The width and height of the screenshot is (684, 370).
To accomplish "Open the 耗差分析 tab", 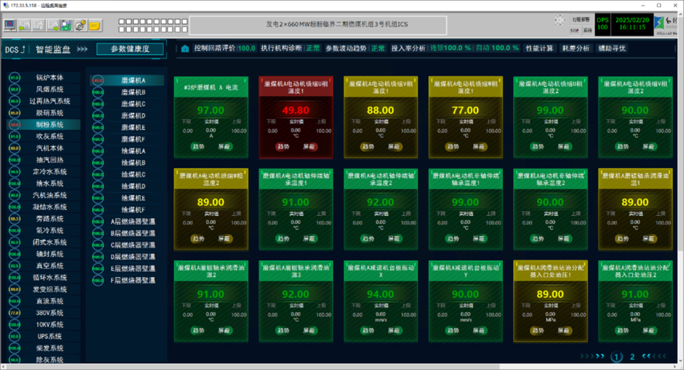I will (x=575, y=48).
